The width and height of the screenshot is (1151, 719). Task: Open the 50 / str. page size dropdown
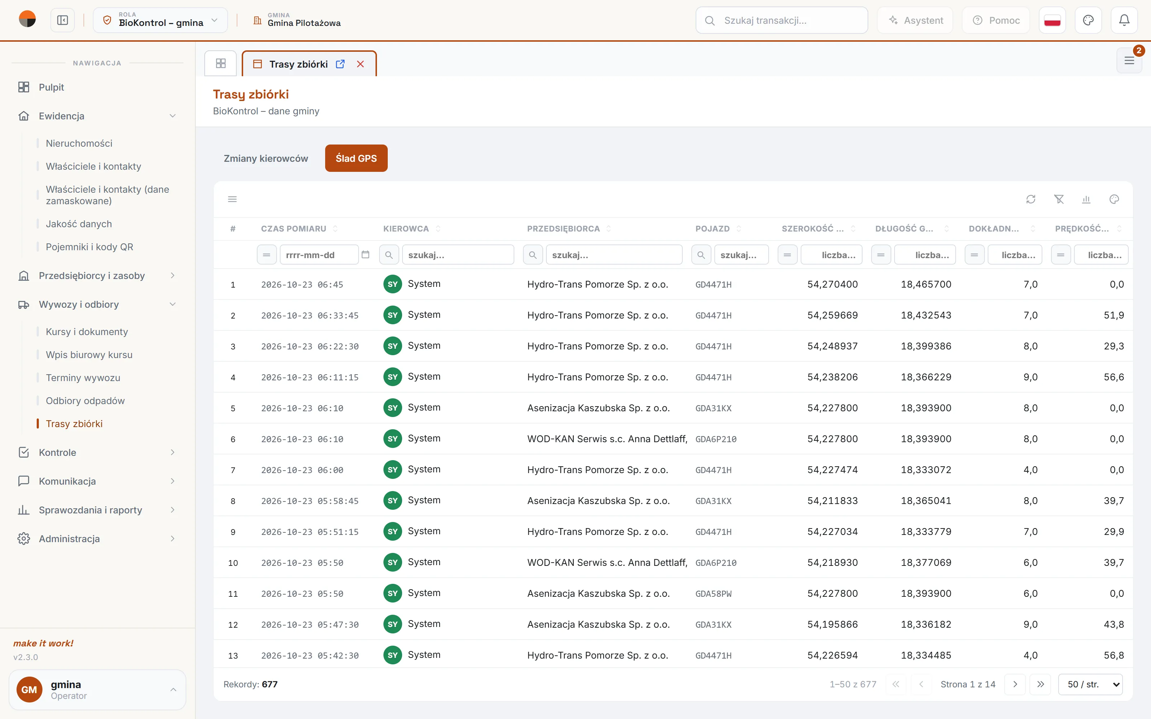point(1090,684)
